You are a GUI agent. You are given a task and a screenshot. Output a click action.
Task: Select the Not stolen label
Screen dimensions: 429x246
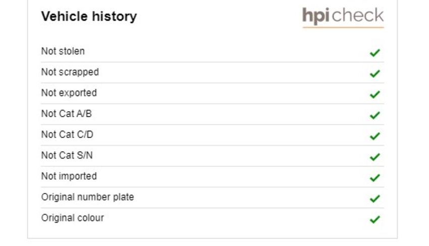tap(63, 51)
